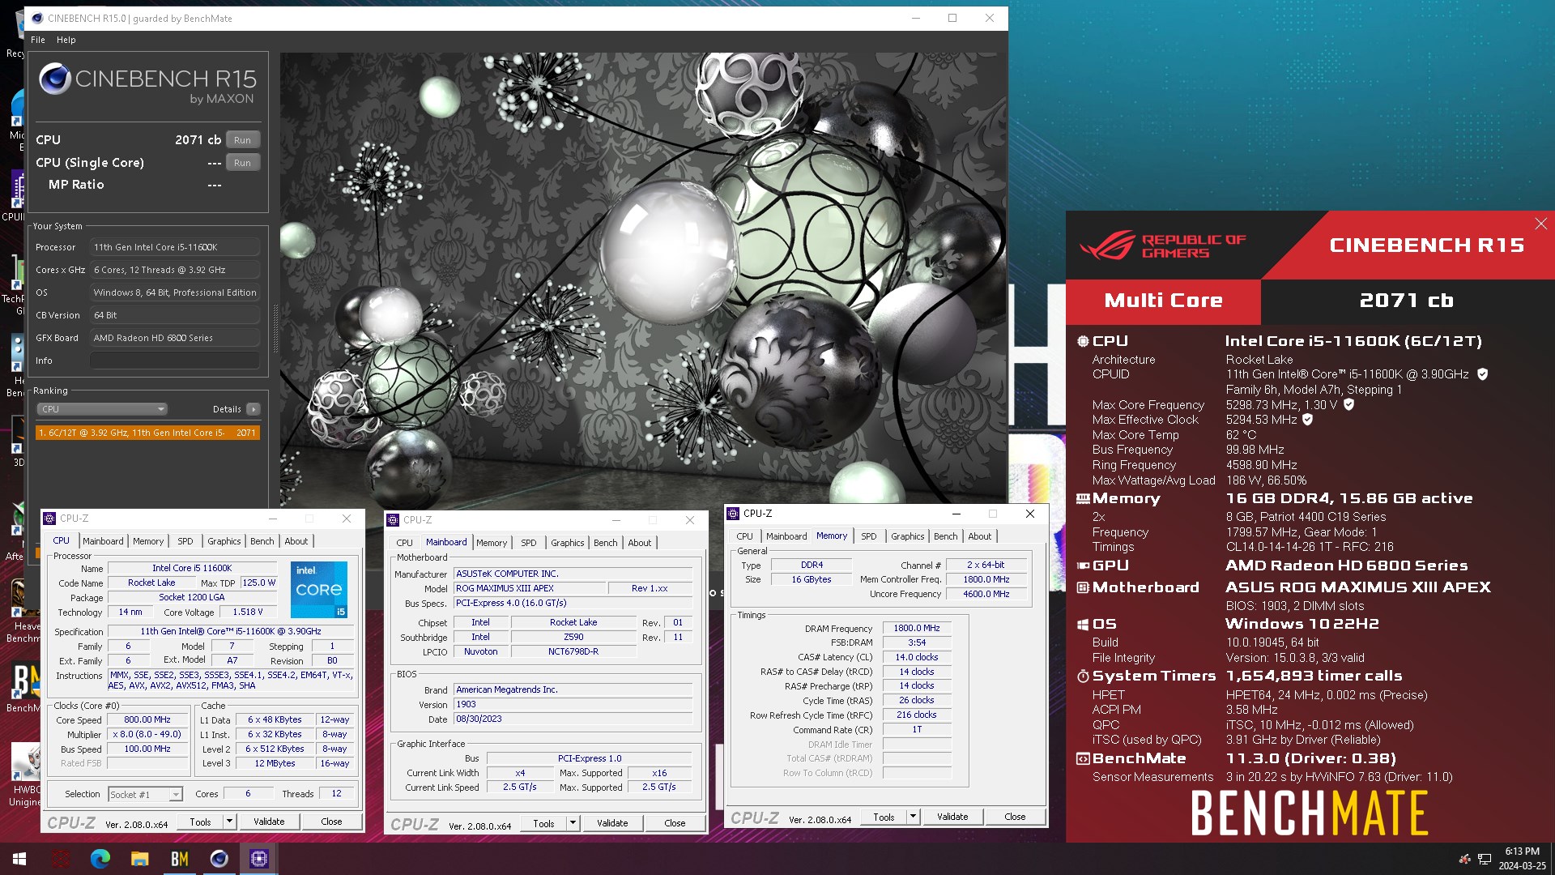Open the Windows Start menu
Image resolution: width=1555 pixels, height=875 pixels.
point(19,859)
